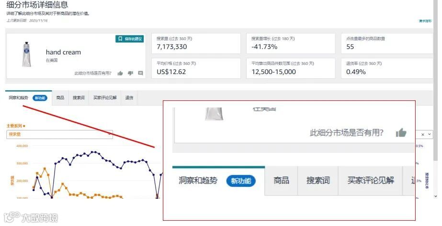Open the comment feedback speech-bubble icon
Image resolution: width=442 pixels, height=226 pixels.
coord(140,73)
